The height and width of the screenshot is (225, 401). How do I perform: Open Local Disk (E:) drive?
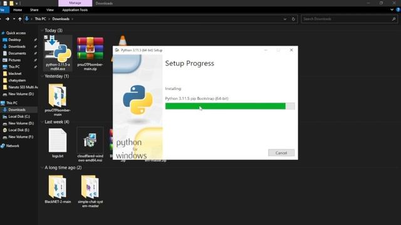(x=19, y=130)
